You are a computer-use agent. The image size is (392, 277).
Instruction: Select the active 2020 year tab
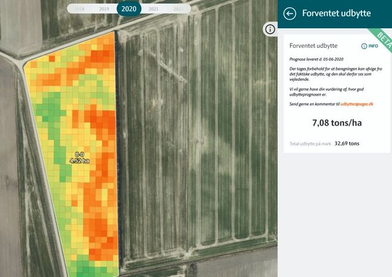click(x=129, y=9)
